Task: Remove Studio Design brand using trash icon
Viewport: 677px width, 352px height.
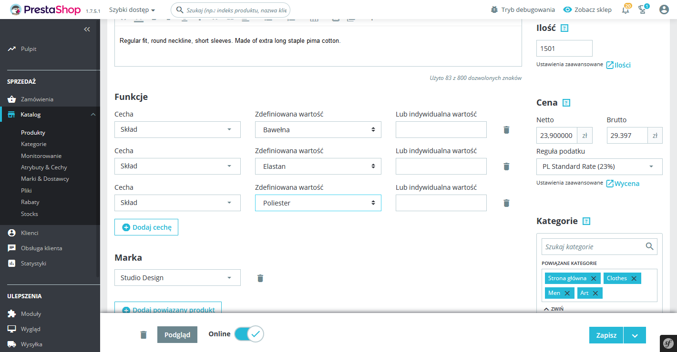Action: click(x=260, y=278)
